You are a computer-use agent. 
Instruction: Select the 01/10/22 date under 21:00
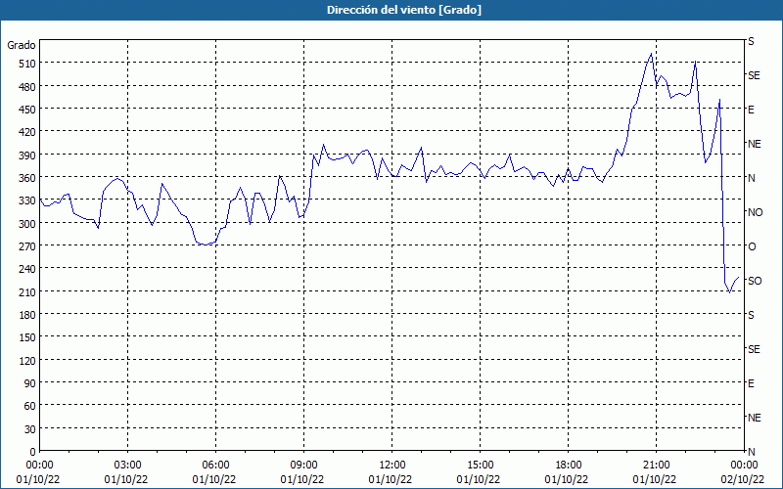point(655,479)
